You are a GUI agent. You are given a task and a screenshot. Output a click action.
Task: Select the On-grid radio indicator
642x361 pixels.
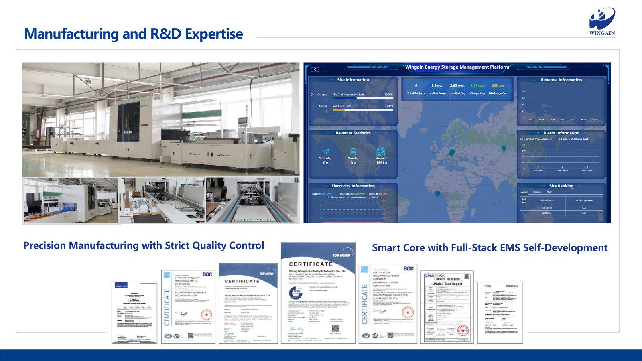tap(312, 95)
